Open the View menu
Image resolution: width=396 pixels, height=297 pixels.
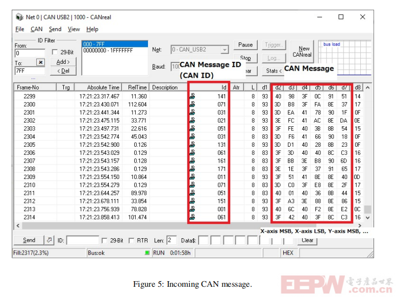click(x=74, y=29)
